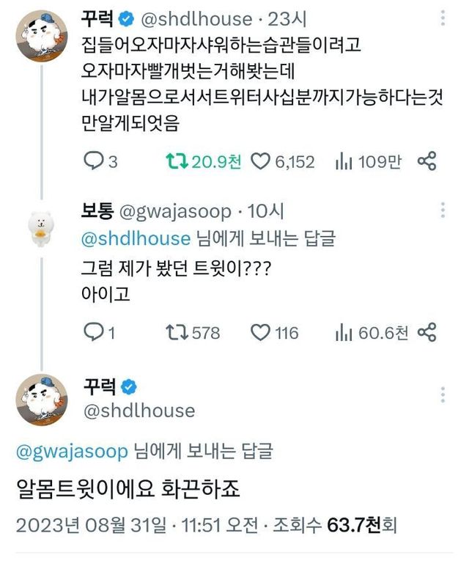469x569 pixels.
Task: Like 보통's reply with 116 likes
Action: (x=262, y=333)
